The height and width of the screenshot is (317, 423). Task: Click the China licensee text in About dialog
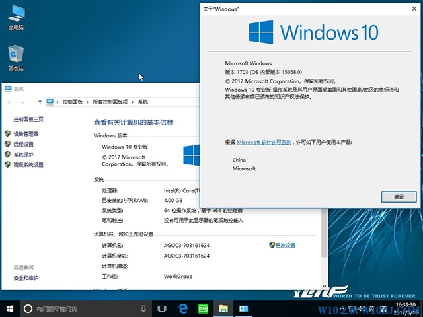(239, 160)
